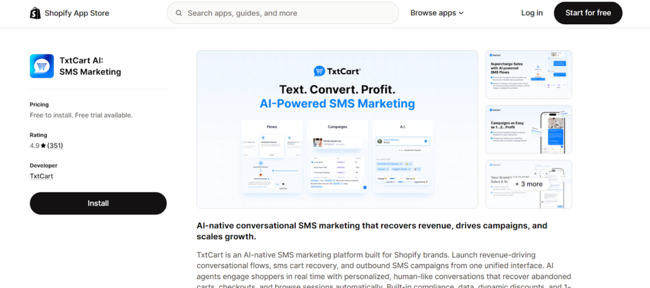Click the rating star icon
The width and height of the screenshot is (650, 288).
[43, 146]
